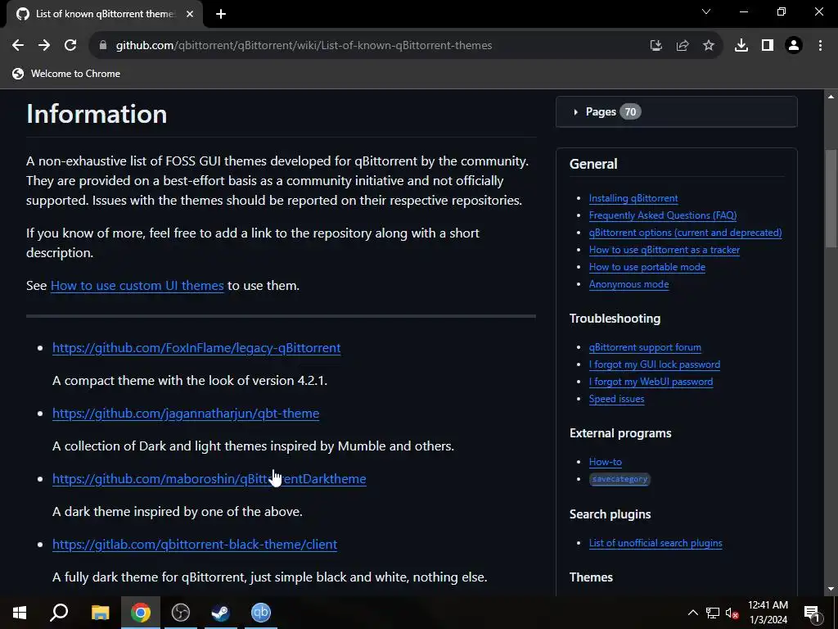Open Anonymous mode sidebar link
This screenshot has height=629, width=838.
pyautogui.click(x=628, y=284)
